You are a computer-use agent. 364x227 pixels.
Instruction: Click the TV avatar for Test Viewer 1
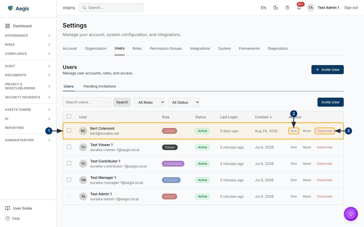[83, 147]
